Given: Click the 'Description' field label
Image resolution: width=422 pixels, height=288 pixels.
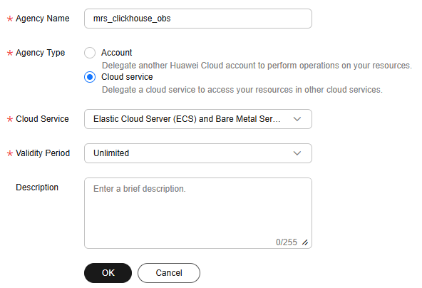Looking at the screenshot, I should click(37, 187).
